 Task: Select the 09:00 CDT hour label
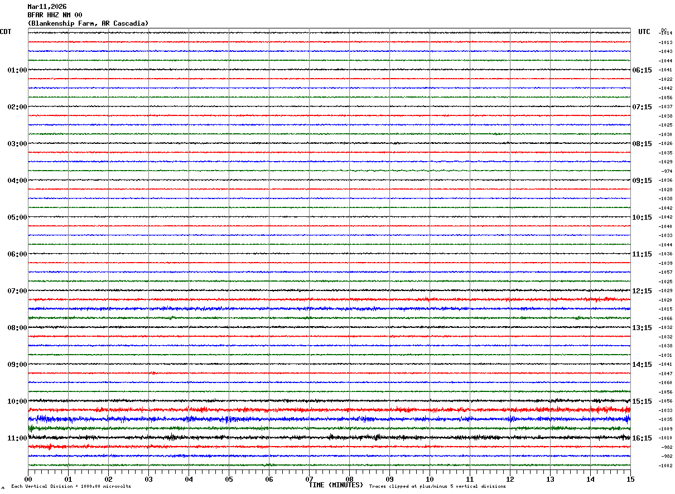point(17,365)
